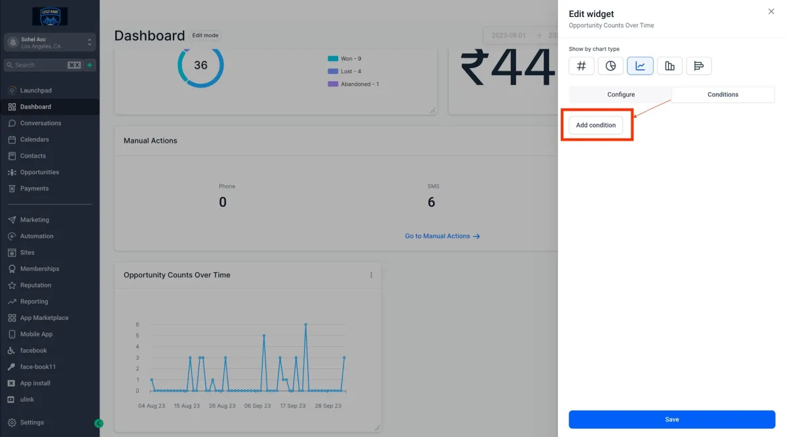
Task: Click the green quick-action icon beside Search
Action: [x=90, y=65]
